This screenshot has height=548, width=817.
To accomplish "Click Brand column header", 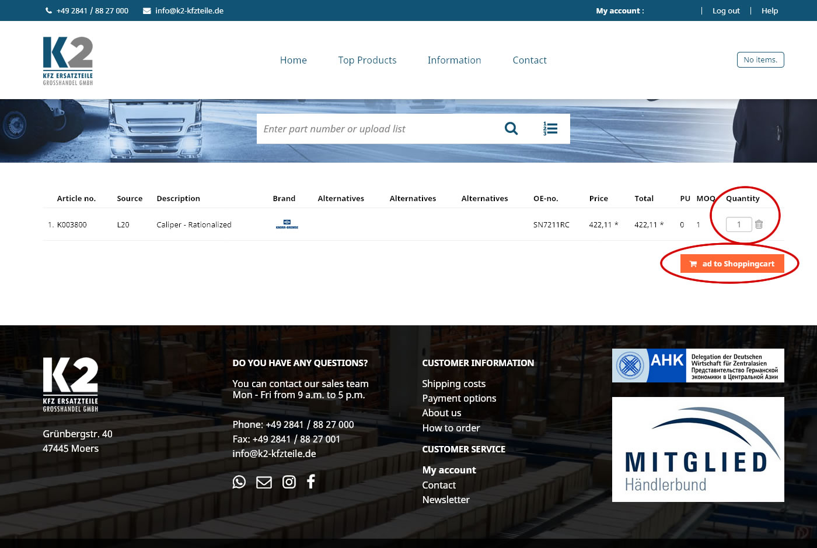I will [x=284, y=198].
